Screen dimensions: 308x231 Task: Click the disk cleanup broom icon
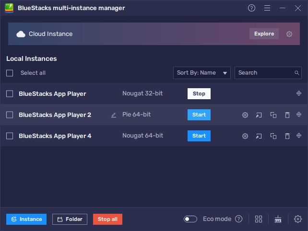[x=278, y=219]
